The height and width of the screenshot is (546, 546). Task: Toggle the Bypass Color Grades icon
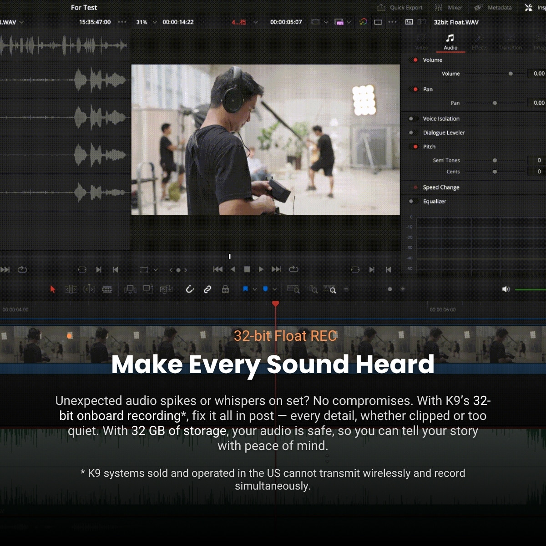pos(363,22)
